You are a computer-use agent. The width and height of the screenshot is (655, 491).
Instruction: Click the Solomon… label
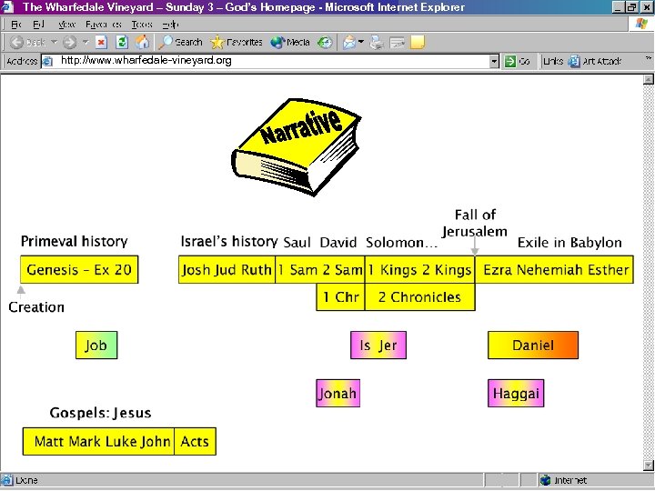[x=401, y=243]
